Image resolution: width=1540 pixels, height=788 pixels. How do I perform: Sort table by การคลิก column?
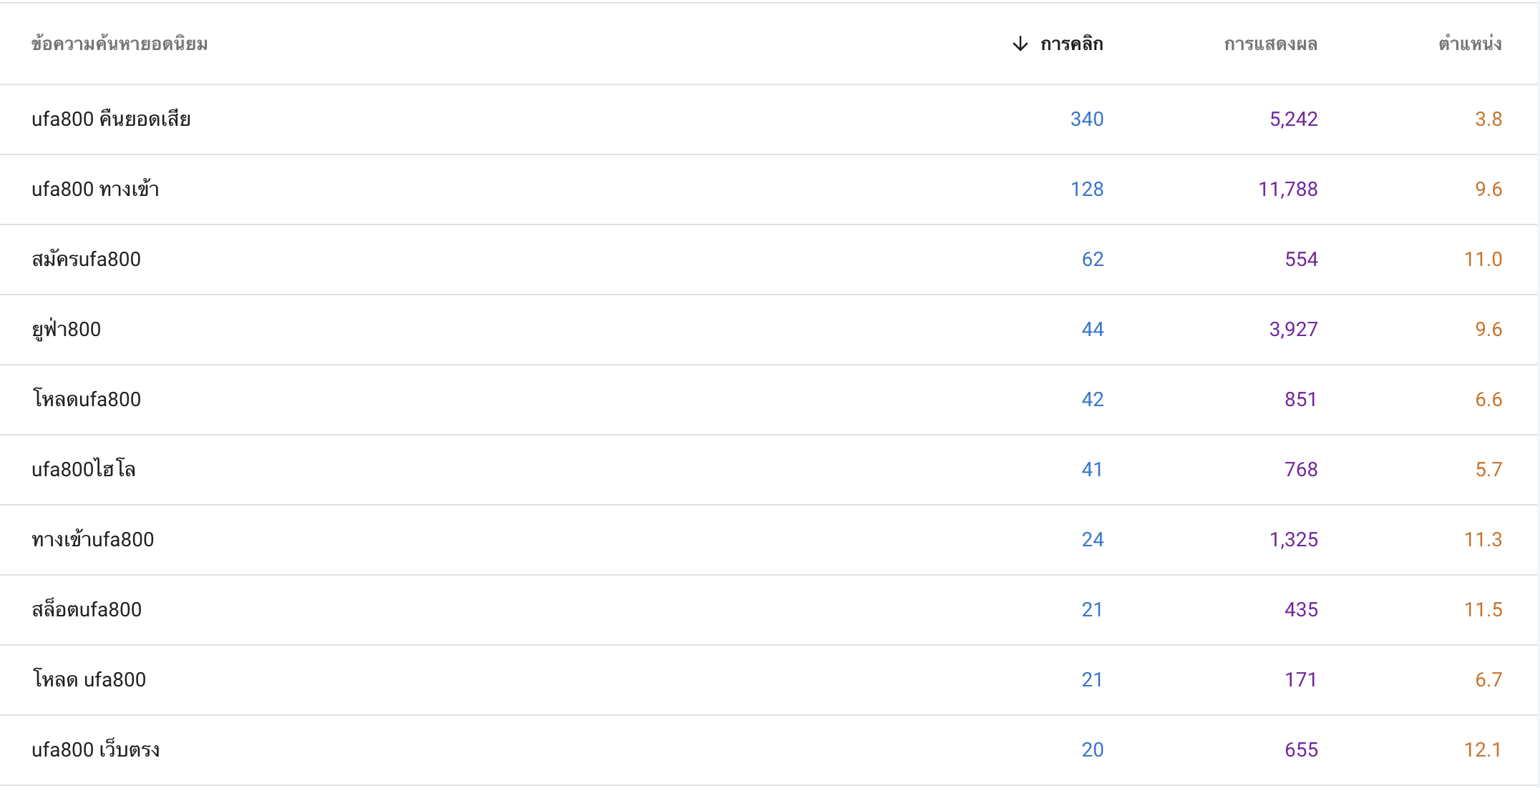click(x=1071, y=44)
